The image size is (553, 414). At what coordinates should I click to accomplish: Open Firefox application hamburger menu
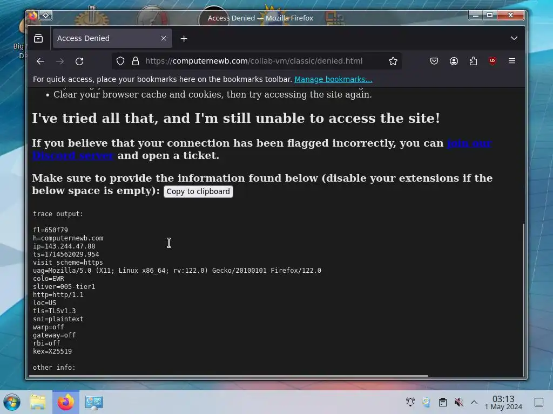click(512, 61)
